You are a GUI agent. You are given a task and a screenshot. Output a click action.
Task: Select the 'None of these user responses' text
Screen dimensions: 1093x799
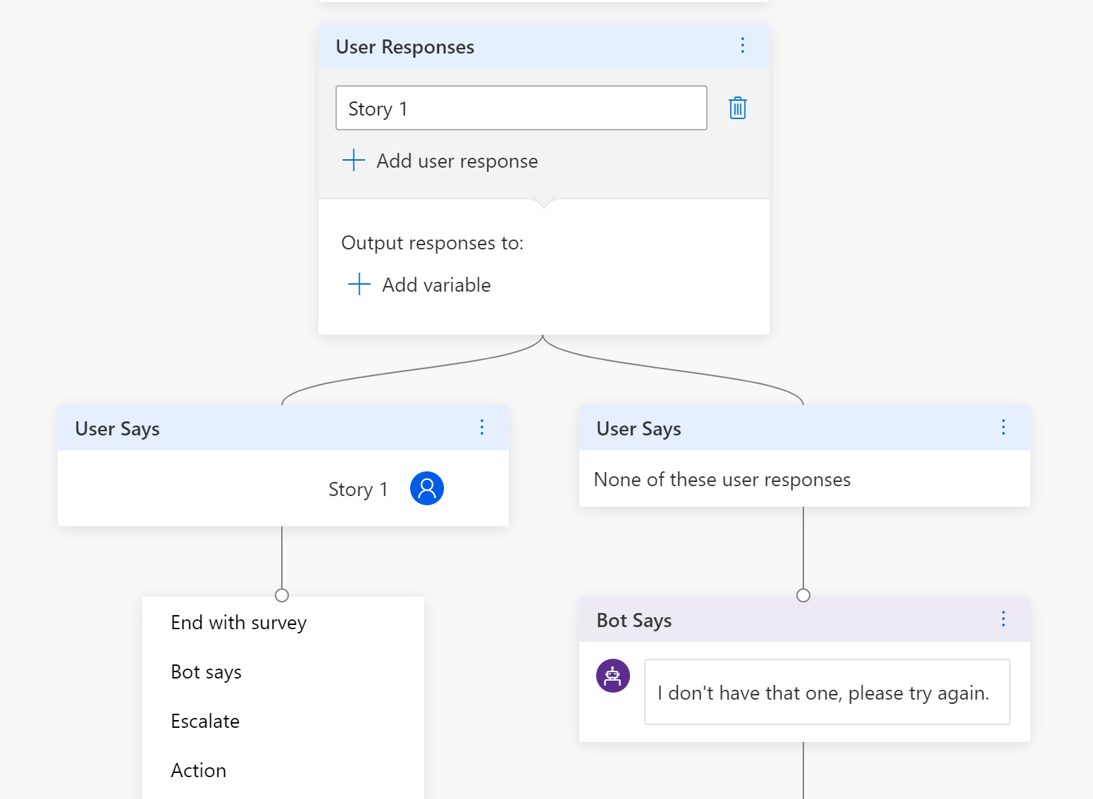[x=722, y=480]
